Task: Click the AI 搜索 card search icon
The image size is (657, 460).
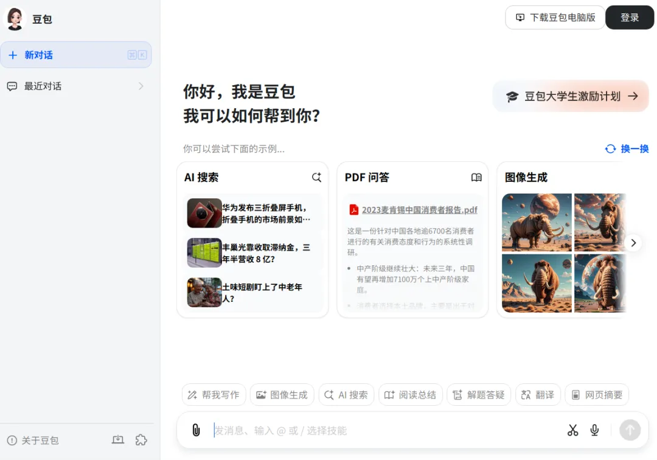Action: click(x=317, y=177)
